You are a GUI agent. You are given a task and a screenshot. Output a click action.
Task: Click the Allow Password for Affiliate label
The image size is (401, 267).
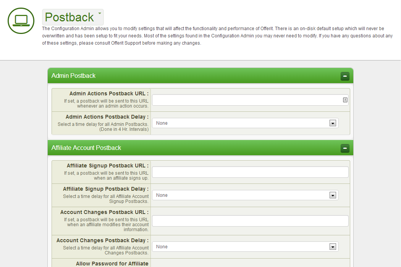(x=112, y=264)
